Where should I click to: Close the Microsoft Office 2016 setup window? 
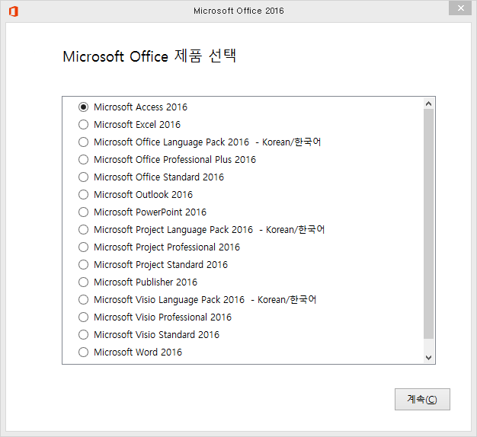[460, 8]
